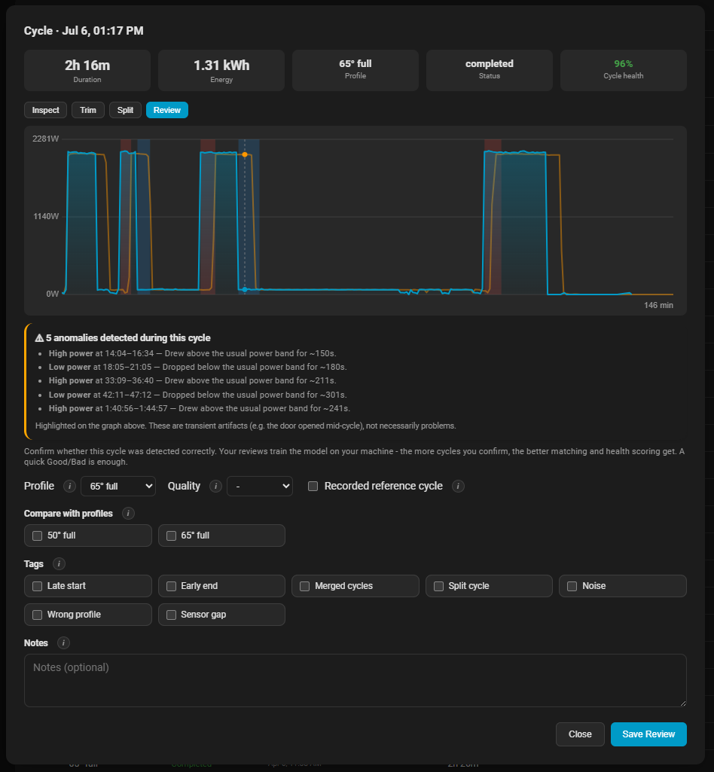Click the completed Status card
This screenshot has width=714, height=772.
pyautogui.click(x=489, y=70)
